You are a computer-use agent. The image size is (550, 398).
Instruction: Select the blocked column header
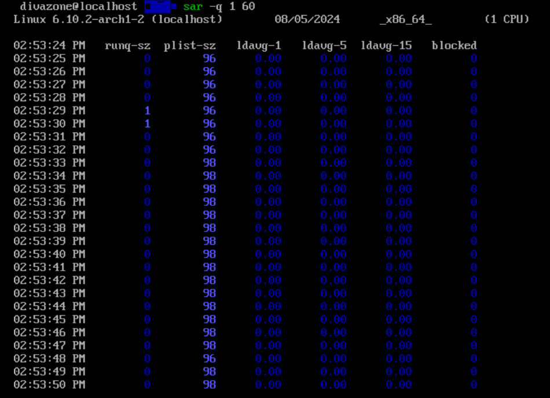454,45
